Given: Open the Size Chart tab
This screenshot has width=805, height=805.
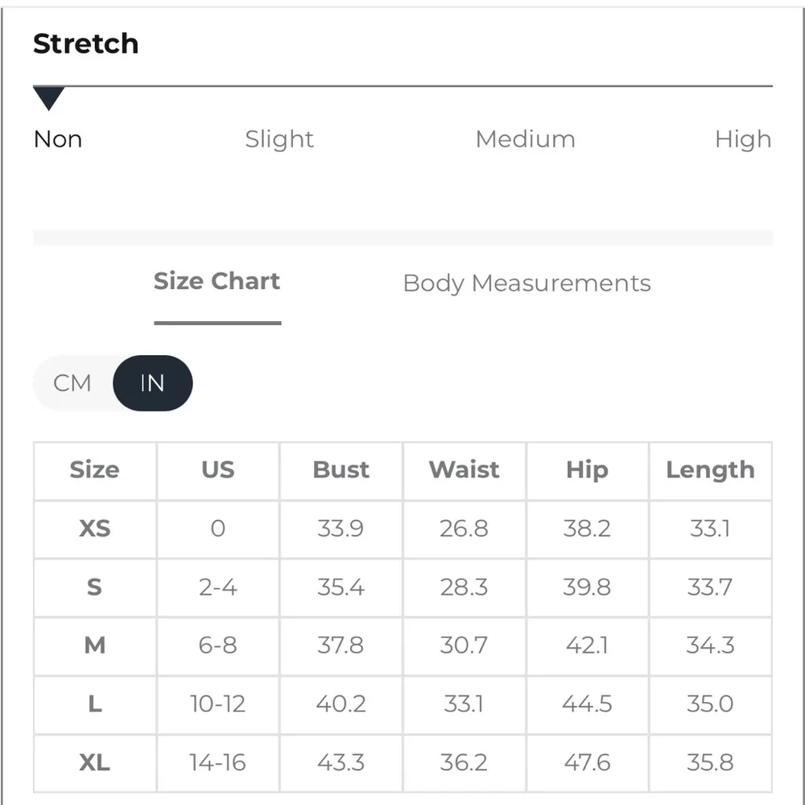Looking at the screenshot, I should 217,282.
